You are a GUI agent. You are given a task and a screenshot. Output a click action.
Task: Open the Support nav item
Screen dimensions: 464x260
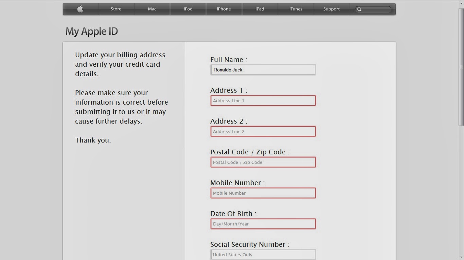(x=332, y=9)
